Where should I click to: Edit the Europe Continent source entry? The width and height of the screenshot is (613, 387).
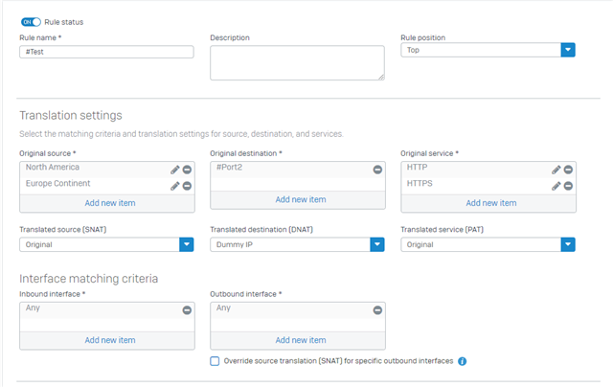coord(174,186)
